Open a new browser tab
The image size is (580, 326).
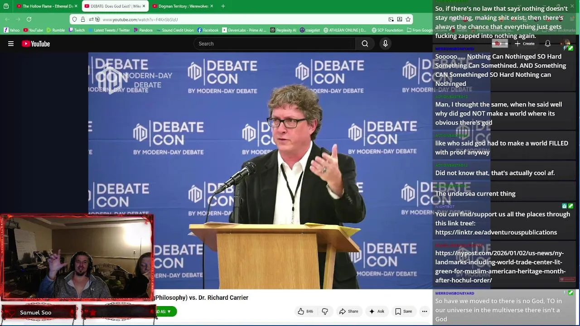(223, 6)
